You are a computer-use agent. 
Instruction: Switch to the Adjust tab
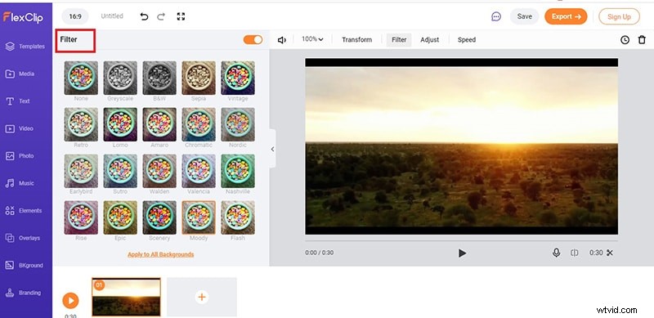430,39
